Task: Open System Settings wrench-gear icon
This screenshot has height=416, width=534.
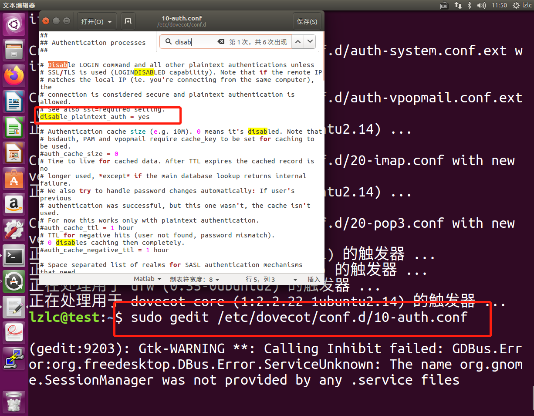Action: point(14,230)
